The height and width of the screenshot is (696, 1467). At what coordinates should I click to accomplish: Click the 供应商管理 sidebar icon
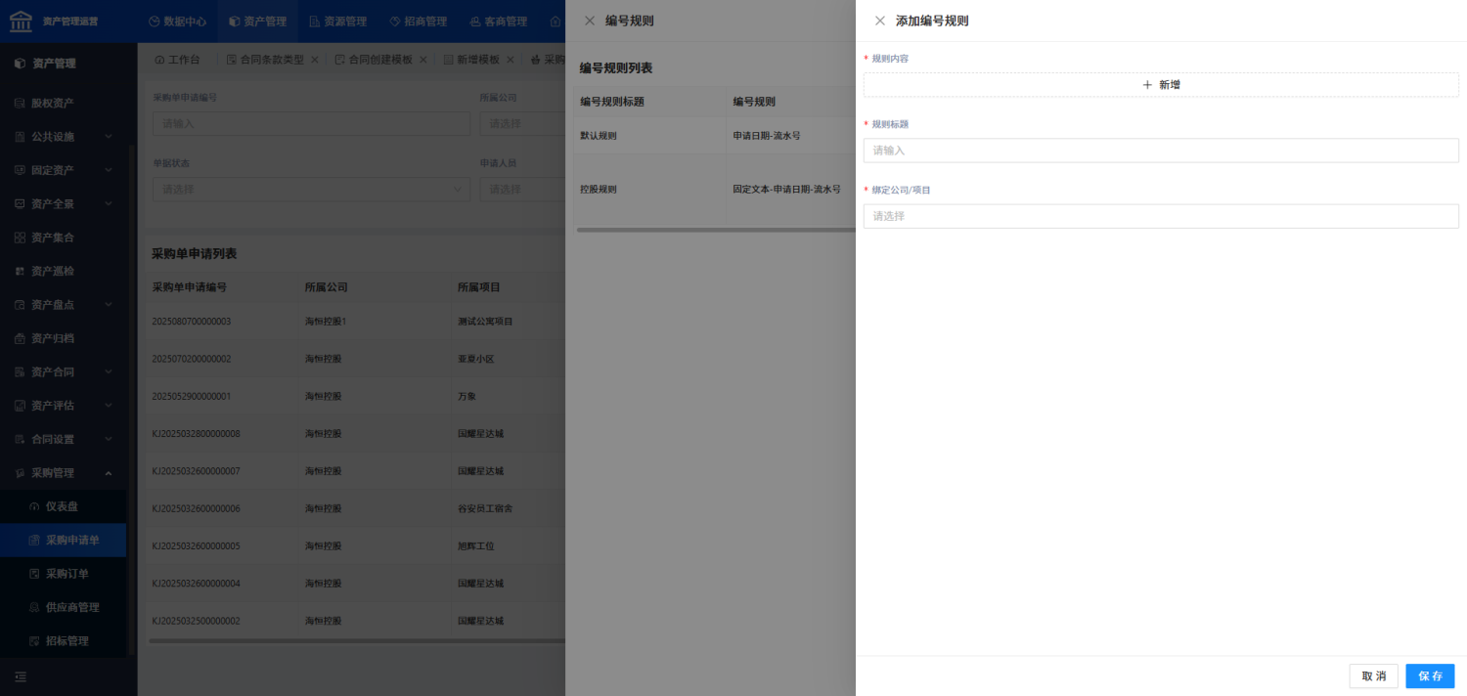(x=34, y=607)
